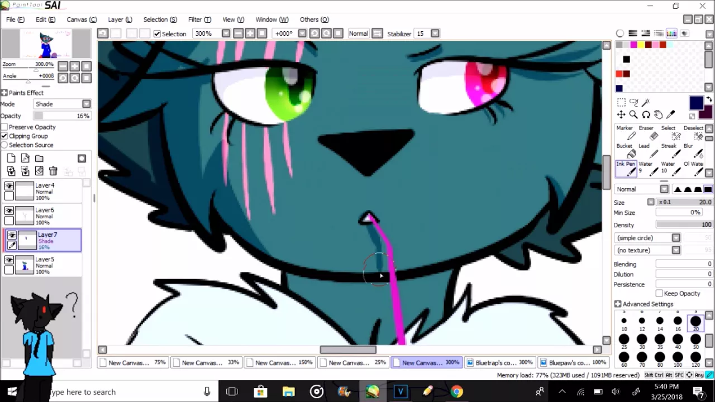This screenshot has height=402, width=715.
Task: Open the rotation angle dropdown
Action: tap(302, 33)
